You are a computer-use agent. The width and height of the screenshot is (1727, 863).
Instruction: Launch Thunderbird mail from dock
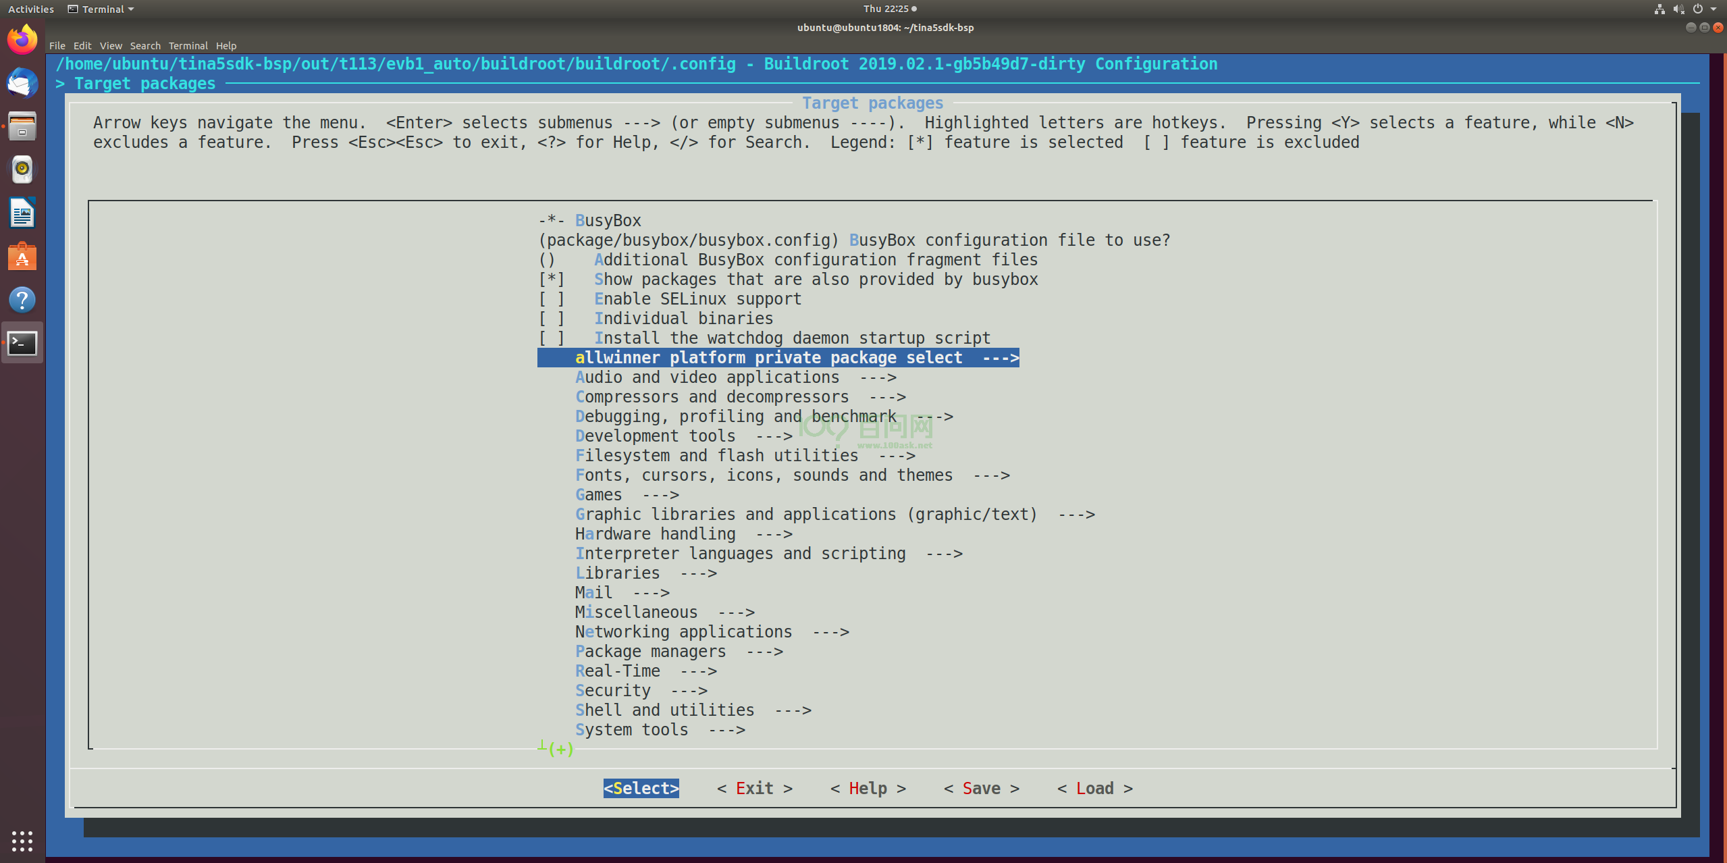pyautogui.click(x=22, y=83)
